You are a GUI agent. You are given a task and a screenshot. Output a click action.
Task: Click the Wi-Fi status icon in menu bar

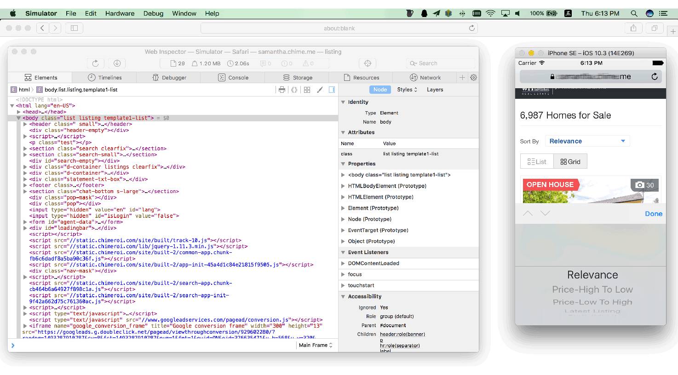(490, 13)
